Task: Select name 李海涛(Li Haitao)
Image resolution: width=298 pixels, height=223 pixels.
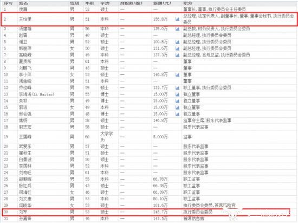Action: [x=36, y=94]
